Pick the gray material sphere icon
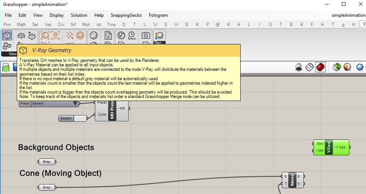 click(x=94, y=35)
